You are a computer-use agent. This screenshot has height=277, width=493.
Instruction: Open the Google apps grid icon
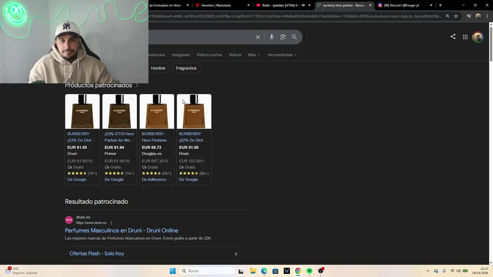pos(465,37)
